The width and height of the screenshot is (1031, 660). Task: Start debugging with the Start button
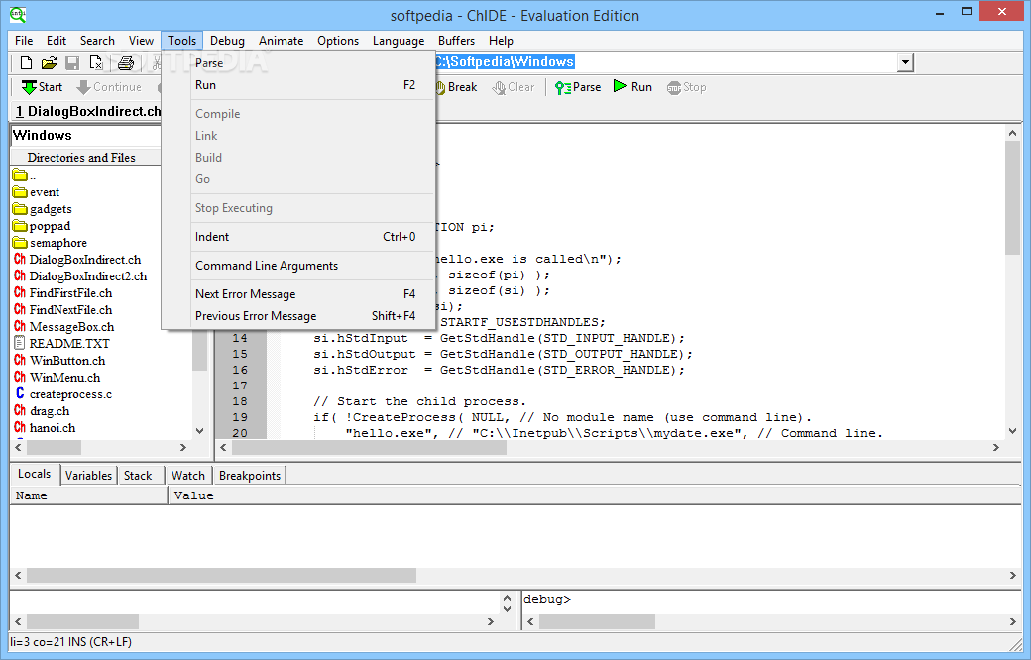pyautogui.click(x=42, y=87)
